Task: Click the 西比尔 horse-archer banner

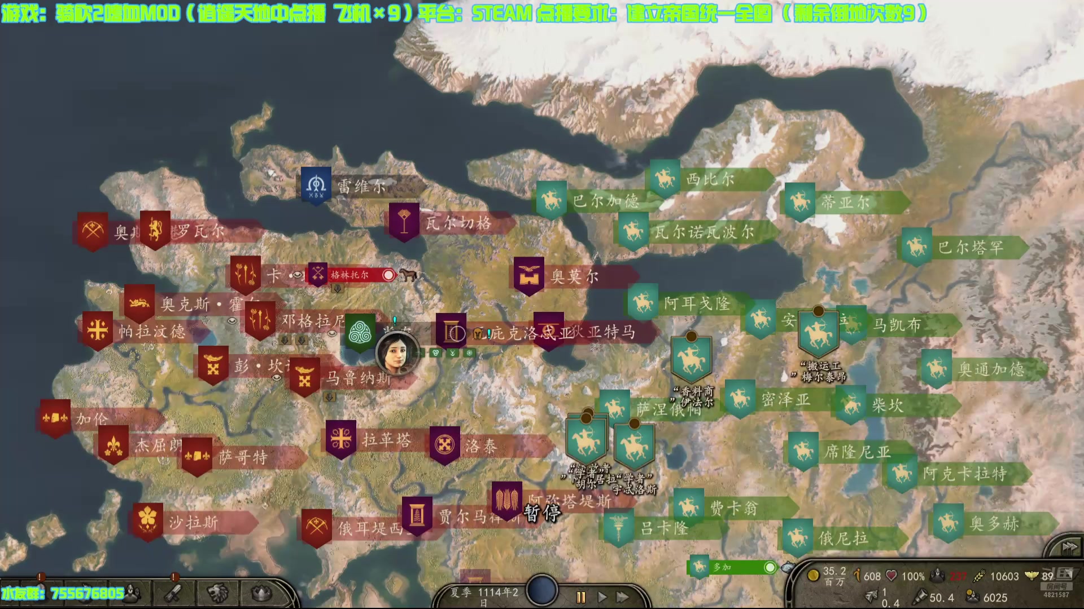Action: 665,179
